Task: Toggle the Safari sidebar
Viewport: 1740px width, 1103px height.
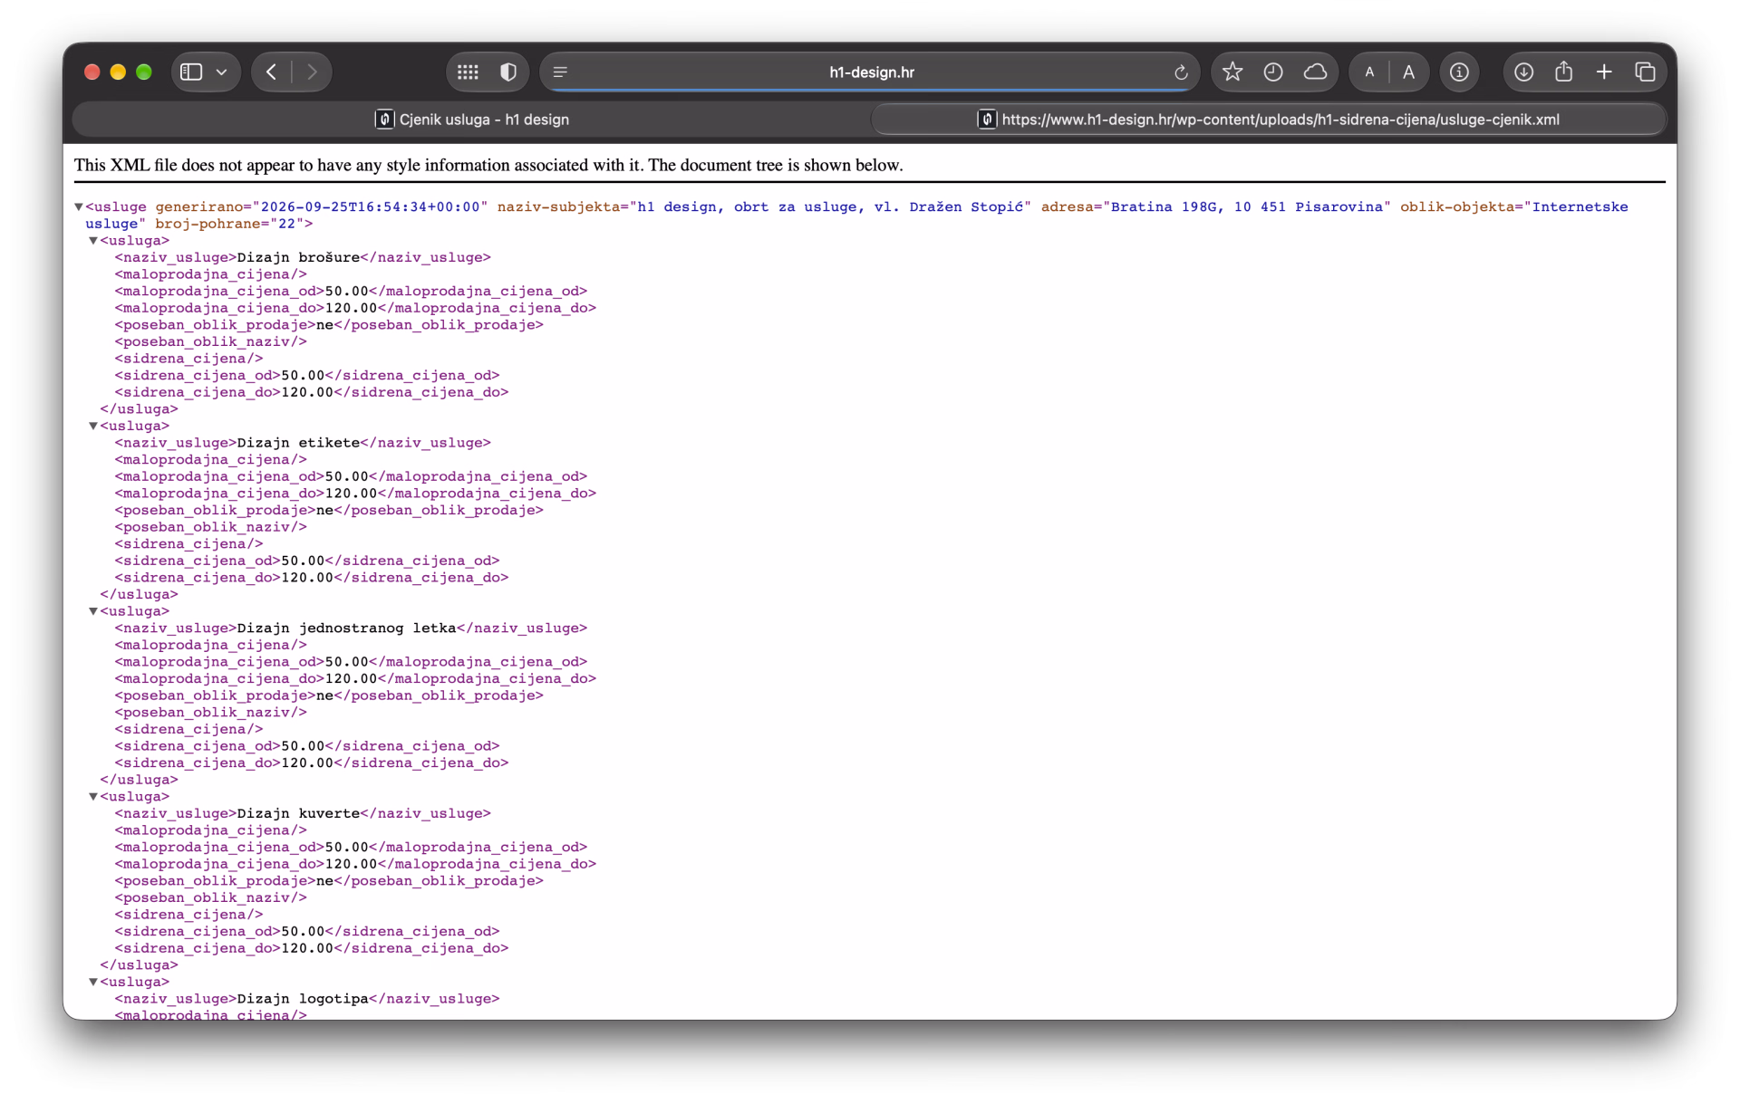Action: (x=191, y=72)
